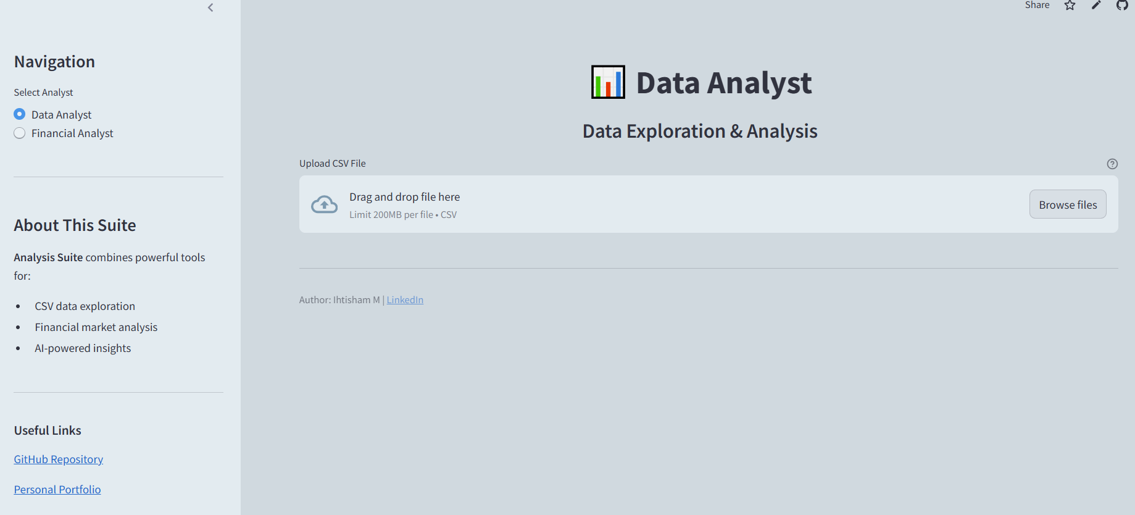The width and height of the screenshot is (1135, 515).
Task: Click the Useful Links heading
Action: tap(48, 430)
